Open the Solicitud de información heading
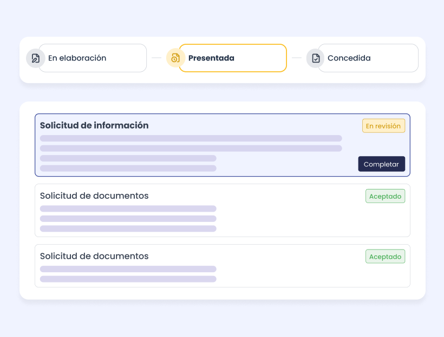This screenshot has width=444, height=337. (94, 125)
